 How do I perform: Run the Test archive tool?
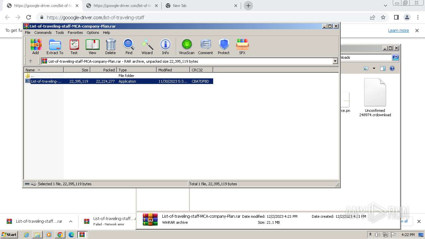[x=74, y=46]
